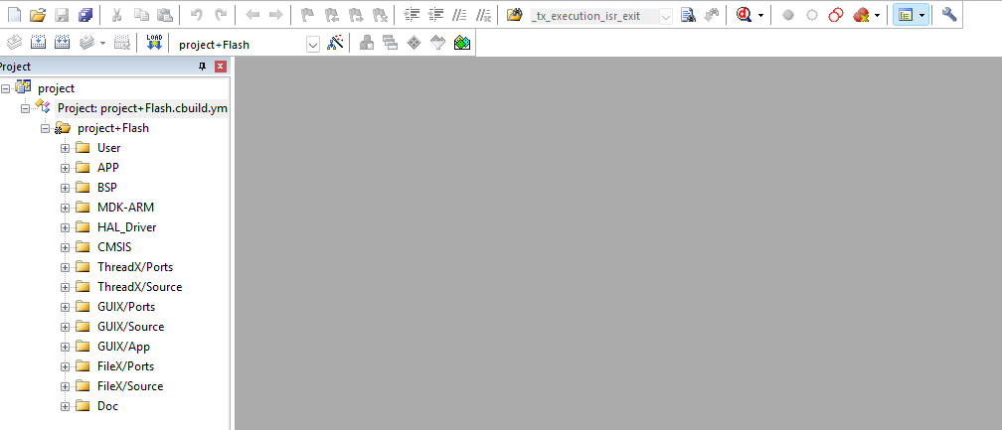Click the Comment Selection icon
This screenshot has height=430, width=1002.
point(459,15)
